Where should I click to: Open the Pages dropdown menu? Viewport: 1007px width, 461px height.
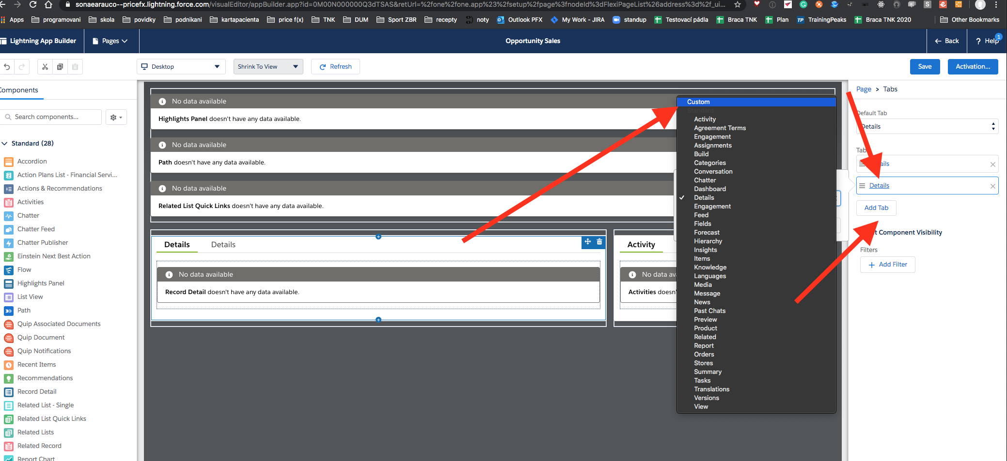pyautogui.click(x=110, y=41)
